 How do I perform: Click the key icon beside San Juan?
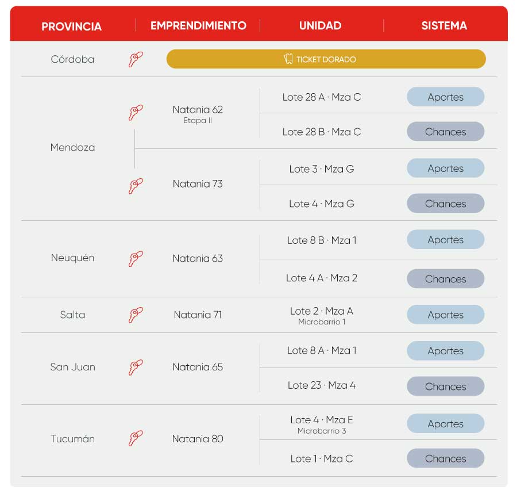point(136,367)
